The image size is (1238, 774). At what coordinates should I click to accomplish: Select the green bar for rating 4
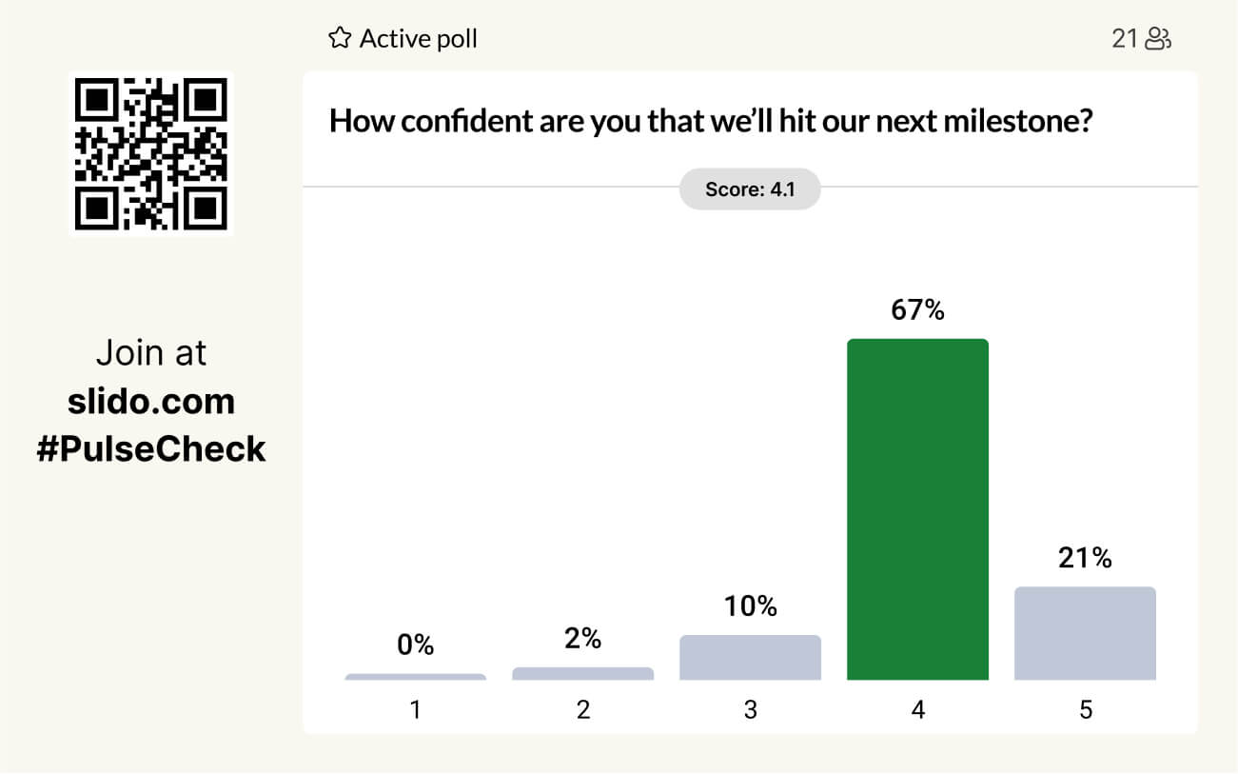pyautogui.click(x=917, y=509)
